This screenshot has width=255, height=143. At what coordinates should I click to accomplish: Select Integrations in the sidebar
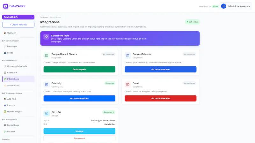[x=18, y=79]
